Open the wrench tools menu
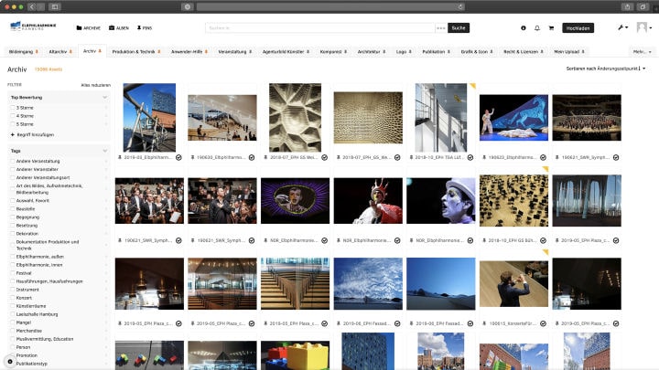The height and width of the screenshot is (370, 659). 623,27
